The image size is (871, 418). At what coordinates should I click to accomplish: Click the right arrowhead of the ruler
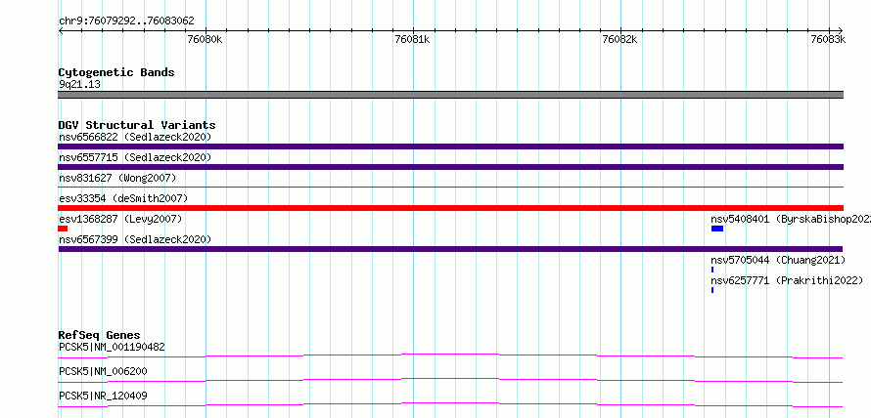tap(841, 30)
